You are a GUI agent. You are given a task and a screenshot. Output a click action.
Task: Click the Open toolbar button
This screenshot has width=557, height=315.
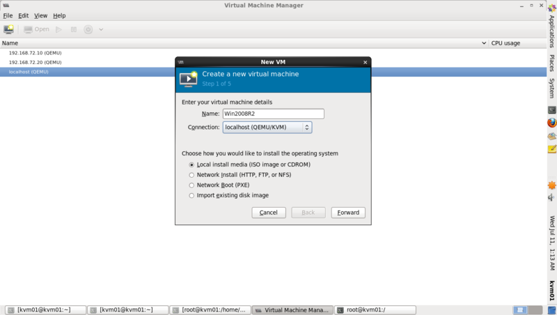(37, 29)
